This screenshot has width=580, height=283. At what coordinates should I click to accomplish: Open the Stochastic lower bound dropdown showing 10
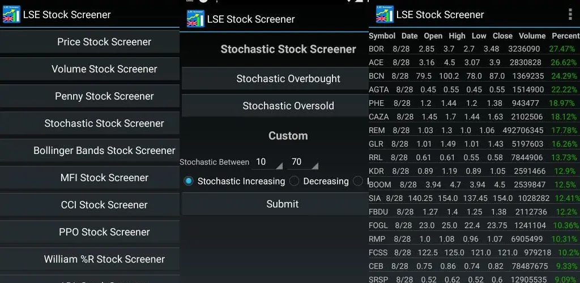click(x=267, y=162)
